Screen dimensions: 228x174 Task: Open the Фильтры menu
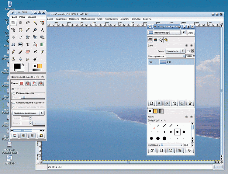pos(136,19)
